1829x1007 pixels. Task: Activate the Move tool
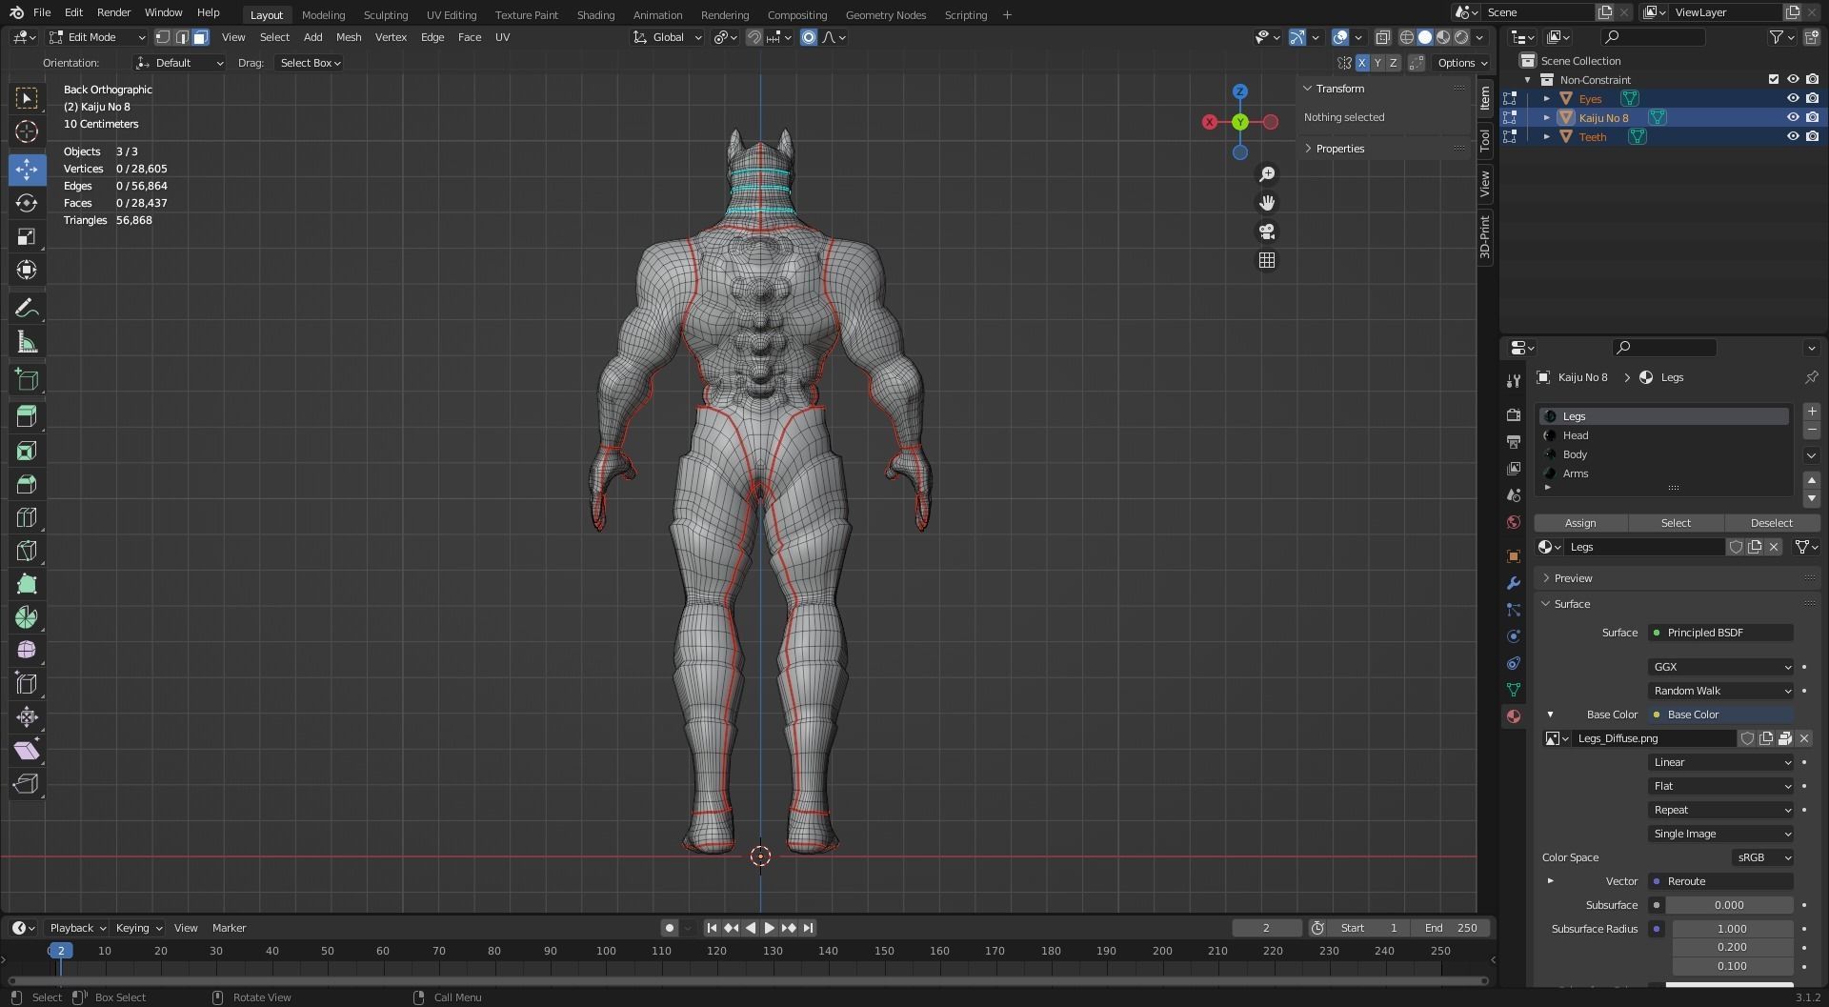pos(27,170)
